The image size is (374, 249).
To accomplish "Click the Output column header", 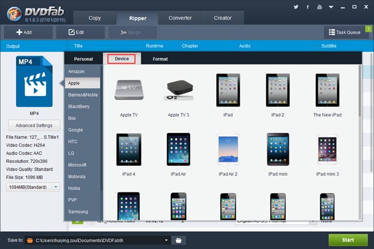I will tap(13, 46).
